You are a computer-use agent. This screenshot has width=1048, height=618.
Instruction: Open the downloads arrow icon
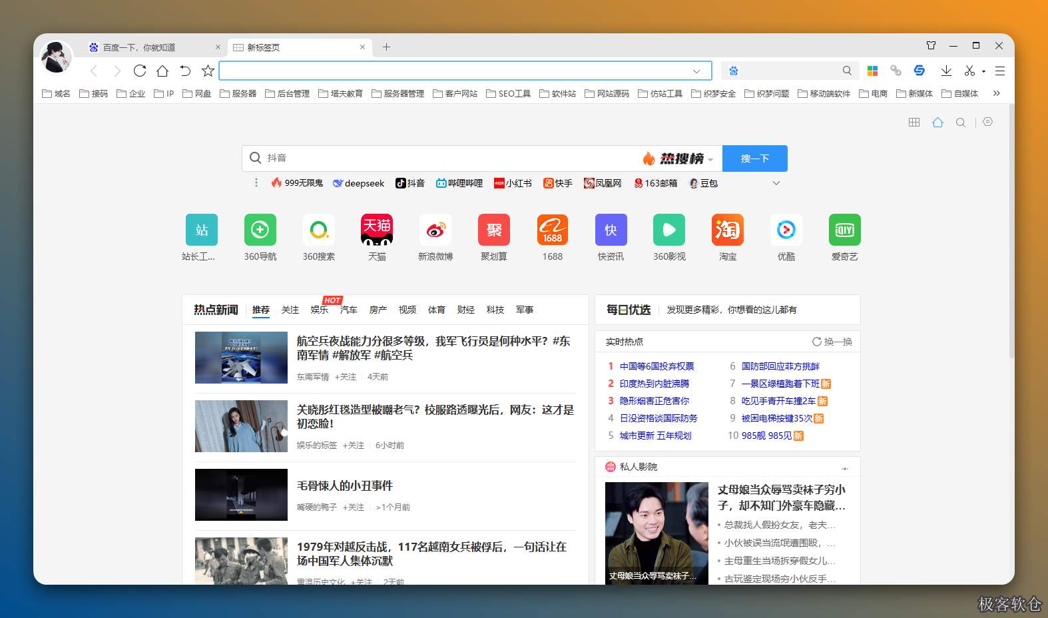tap(946, 71)
